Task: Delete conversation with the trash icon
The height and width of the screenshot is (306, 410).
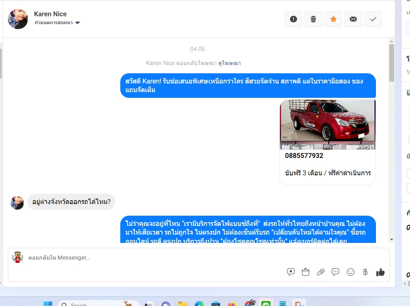Action: (x=313, y=19)
